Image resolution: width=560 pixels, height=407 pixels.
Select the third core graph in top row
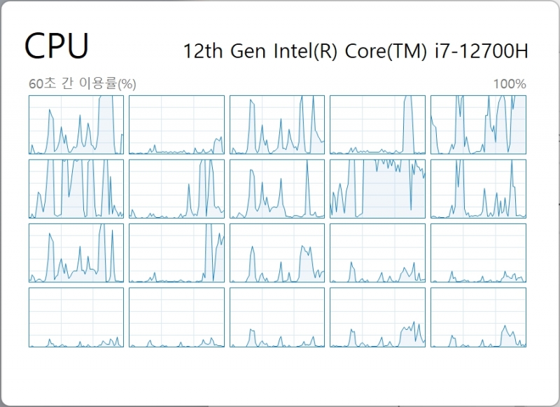click(277, 125)
